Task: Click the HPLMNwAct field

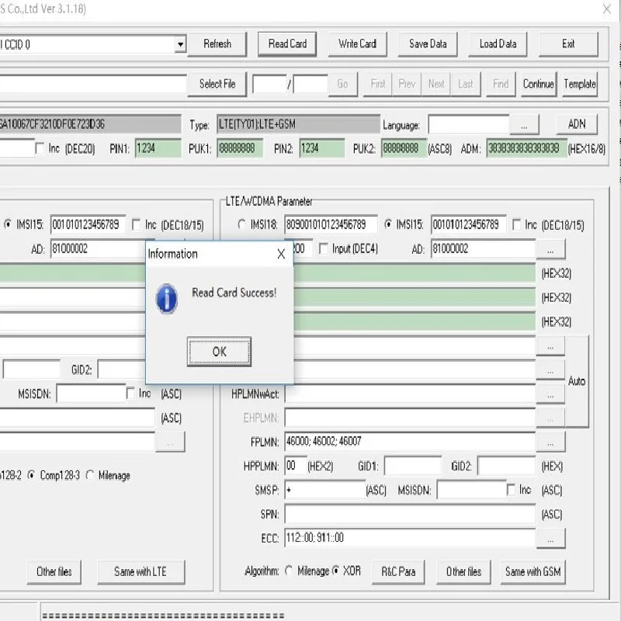Action: pos(410,394)
